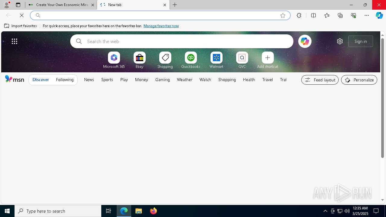Image resolution: width=386 pixels, height=217 pixels.
Task: Open the Travel category
Action: pos(267,80)
